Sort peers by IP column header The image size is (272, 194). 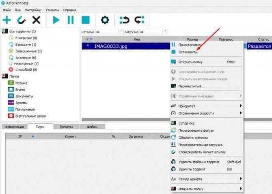pos(20,136)
